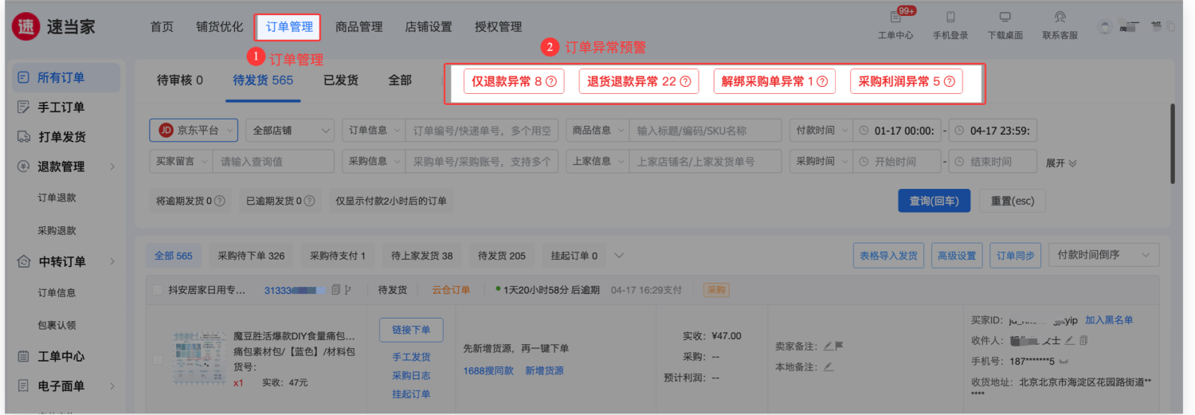Click edit pencil icon next to 卖家备注
This screenshot has height=415, width=1195.
[x=829, y=346]
